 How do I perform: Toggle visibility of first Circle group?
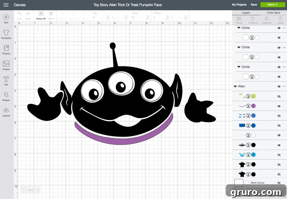(x=279, y=28)
